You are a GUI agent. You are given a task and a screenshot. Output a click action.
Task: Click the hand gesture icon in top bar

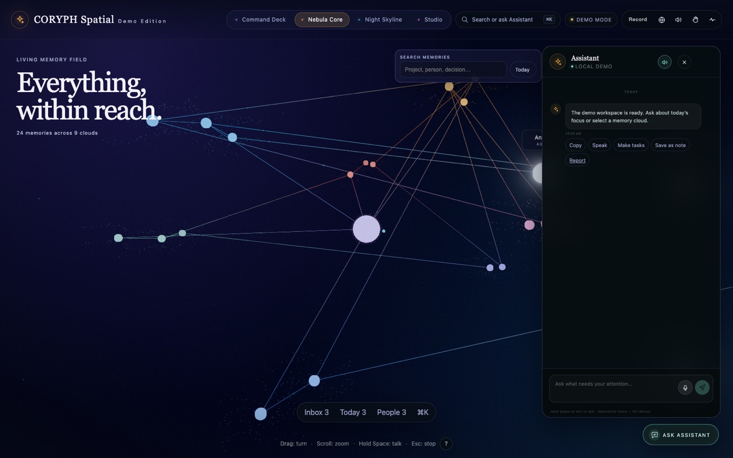[x=695, y=20]
